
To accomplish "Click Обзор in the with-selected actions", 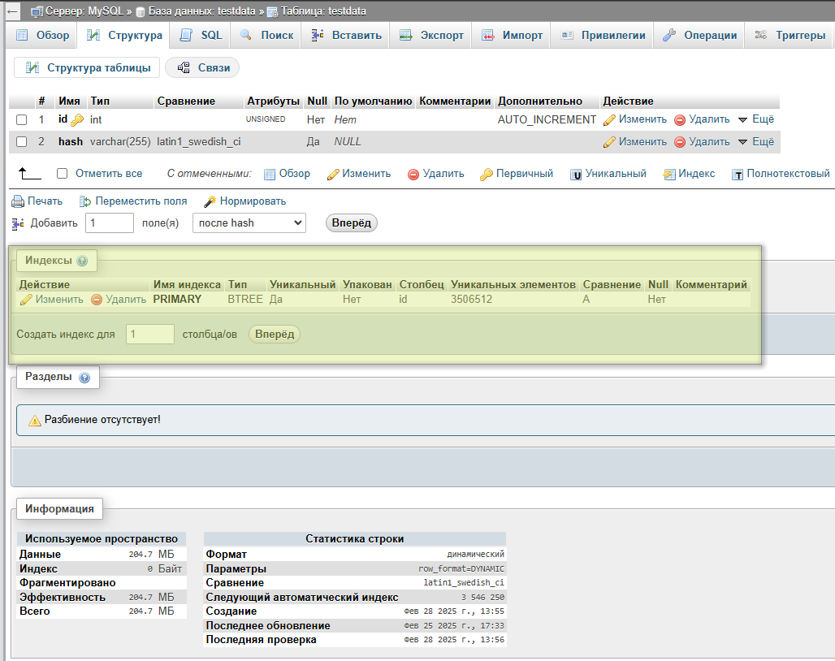I will (x=287, y=174).
